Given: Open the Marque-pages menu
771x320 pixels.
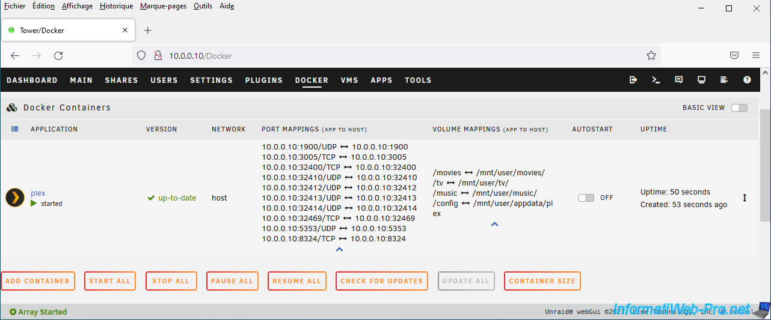Looking at the screenshot, I should 163,6.
